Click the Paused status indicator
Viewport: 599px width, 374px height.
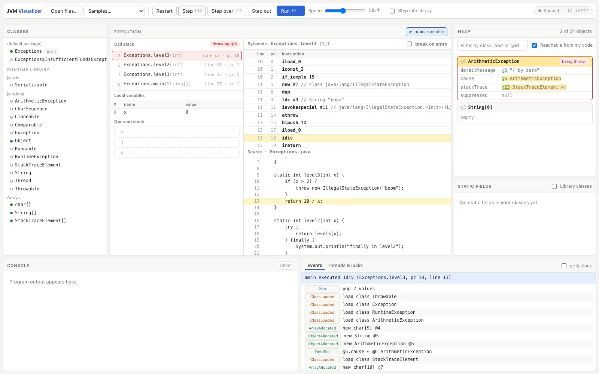tap(563, 11)
